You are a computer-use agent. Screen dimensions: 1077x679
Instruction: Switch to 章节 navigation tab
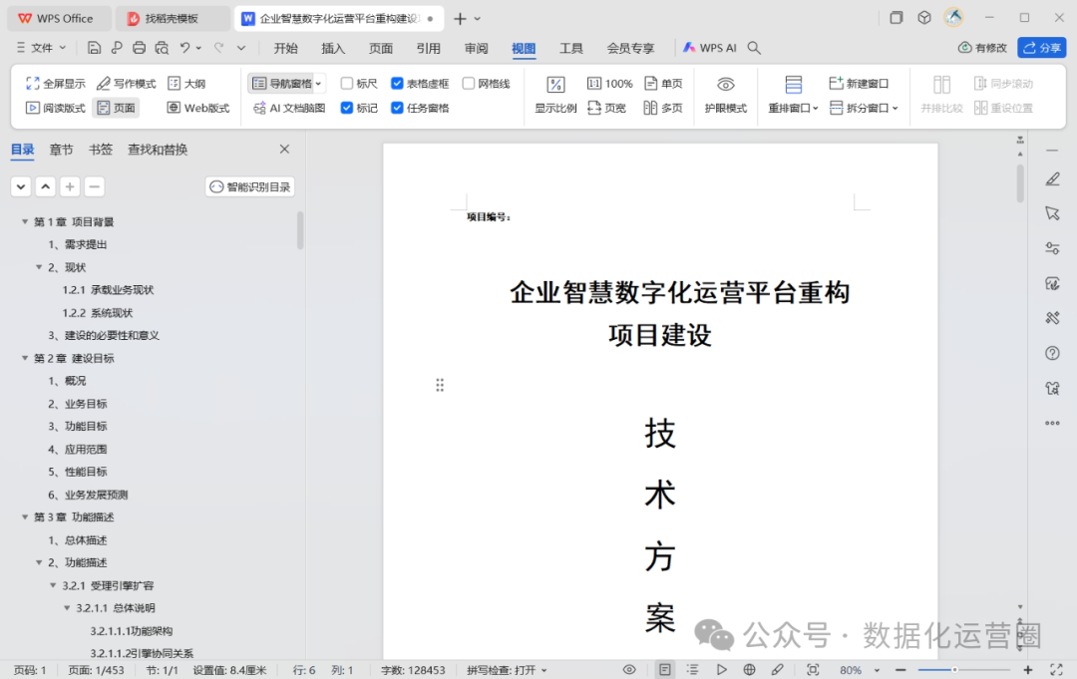(x=61, y=150)
